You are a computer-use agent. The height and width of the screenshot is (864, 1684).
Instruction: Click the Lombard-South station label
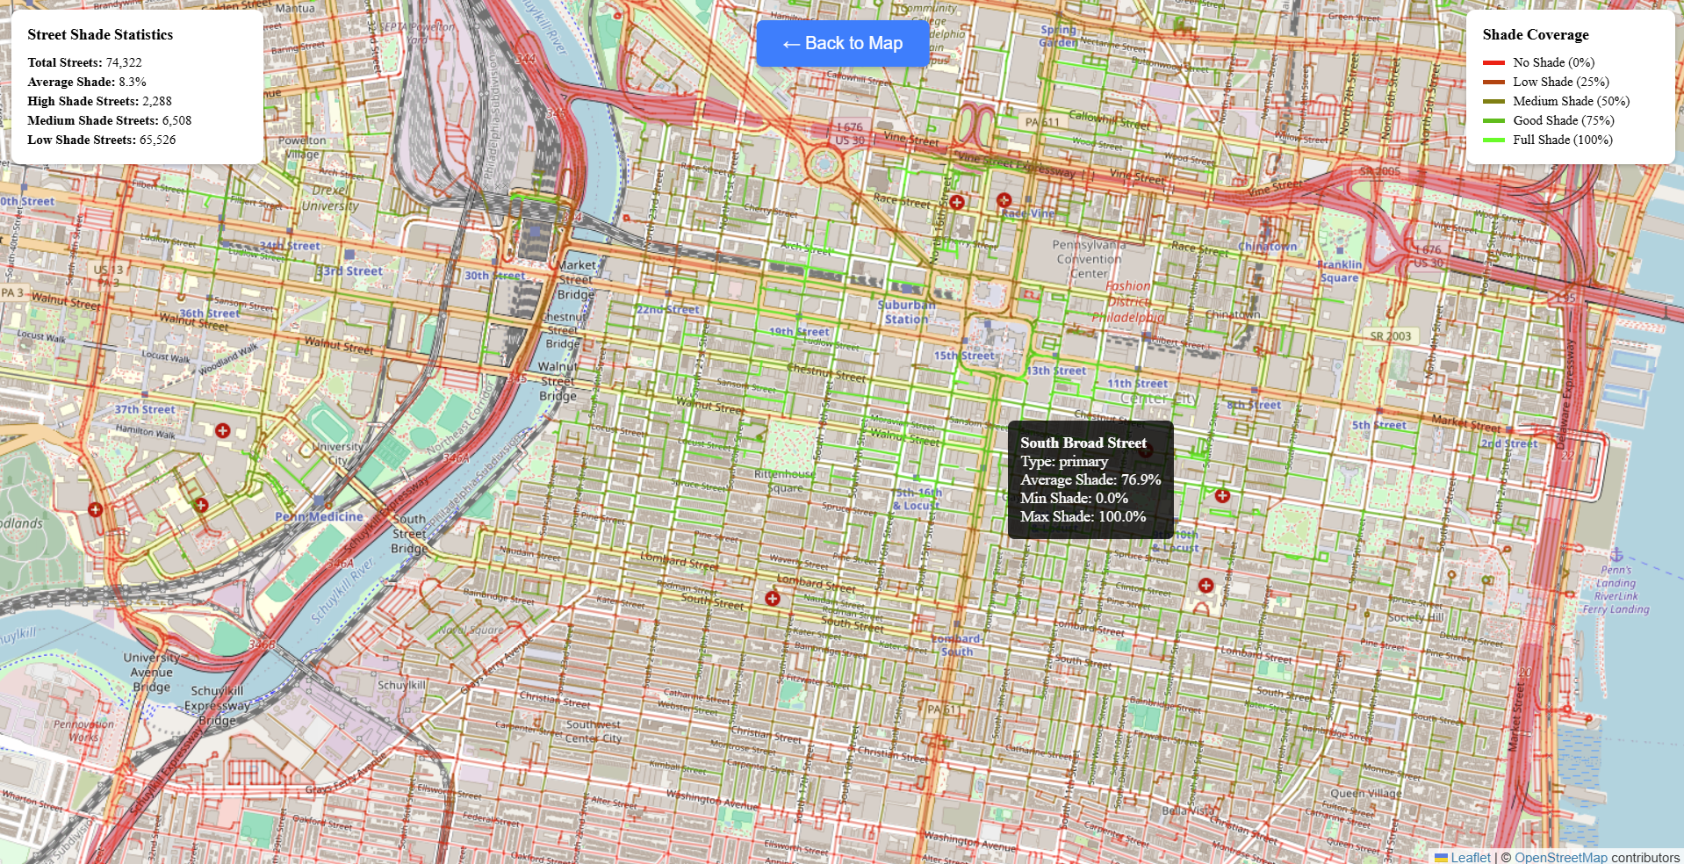[956, 644]
